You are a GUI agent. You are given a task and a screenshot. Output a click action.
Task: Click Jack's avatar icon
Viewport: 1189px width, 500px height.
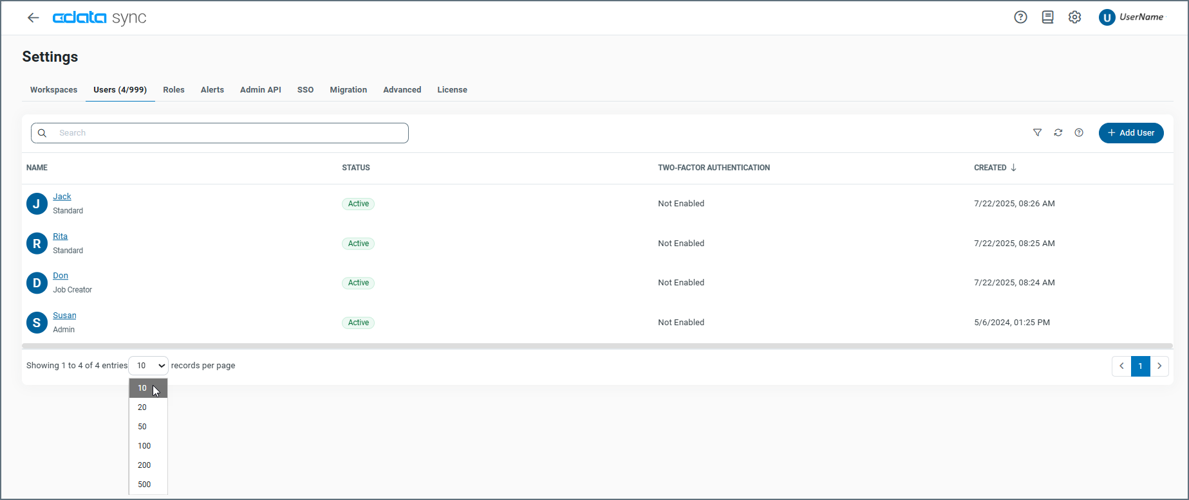(x=37, y=204)
